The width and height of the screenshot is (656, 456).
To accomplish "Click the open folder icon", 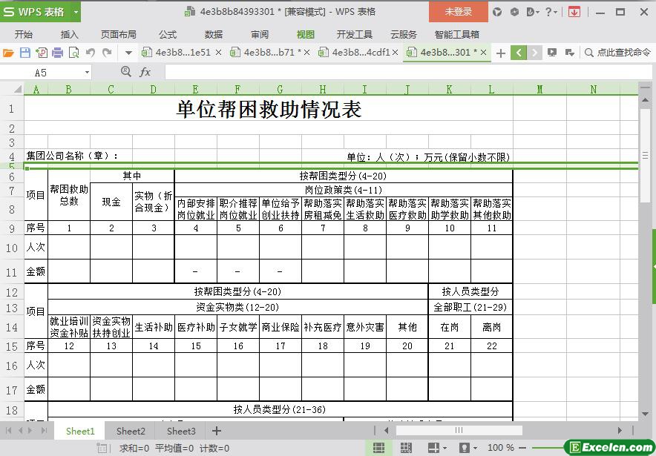I will (x=8, y=53).
